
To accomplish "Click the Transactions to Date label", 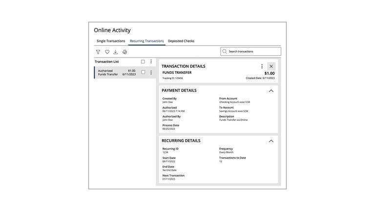I will (232, 158).
